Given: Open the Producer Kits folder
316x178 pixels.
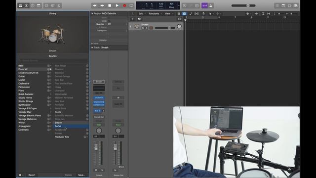Looking at the screenshot, I should tap(62, 137).
